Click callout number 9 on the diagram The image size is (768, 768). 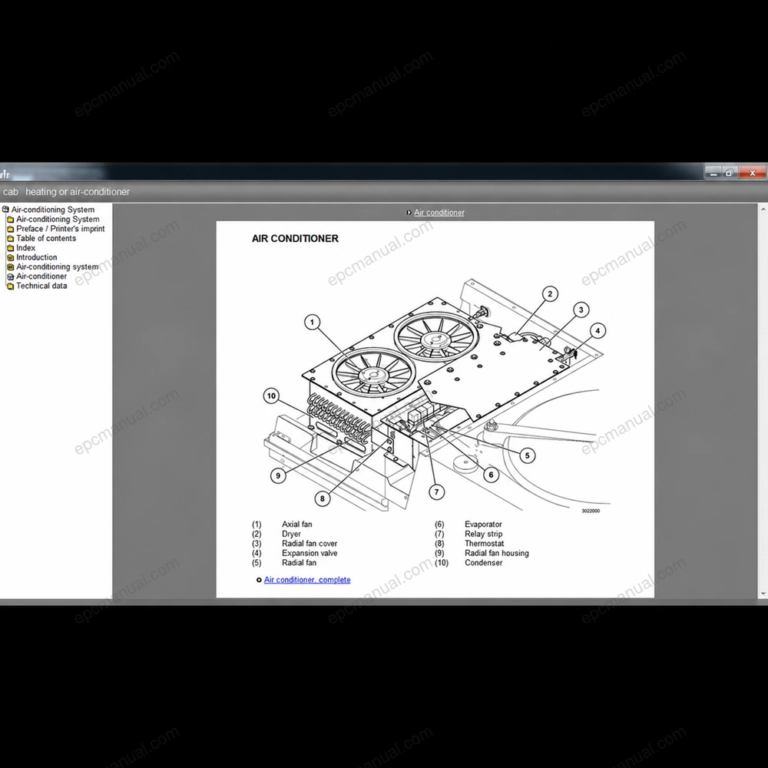pos(278,475)
